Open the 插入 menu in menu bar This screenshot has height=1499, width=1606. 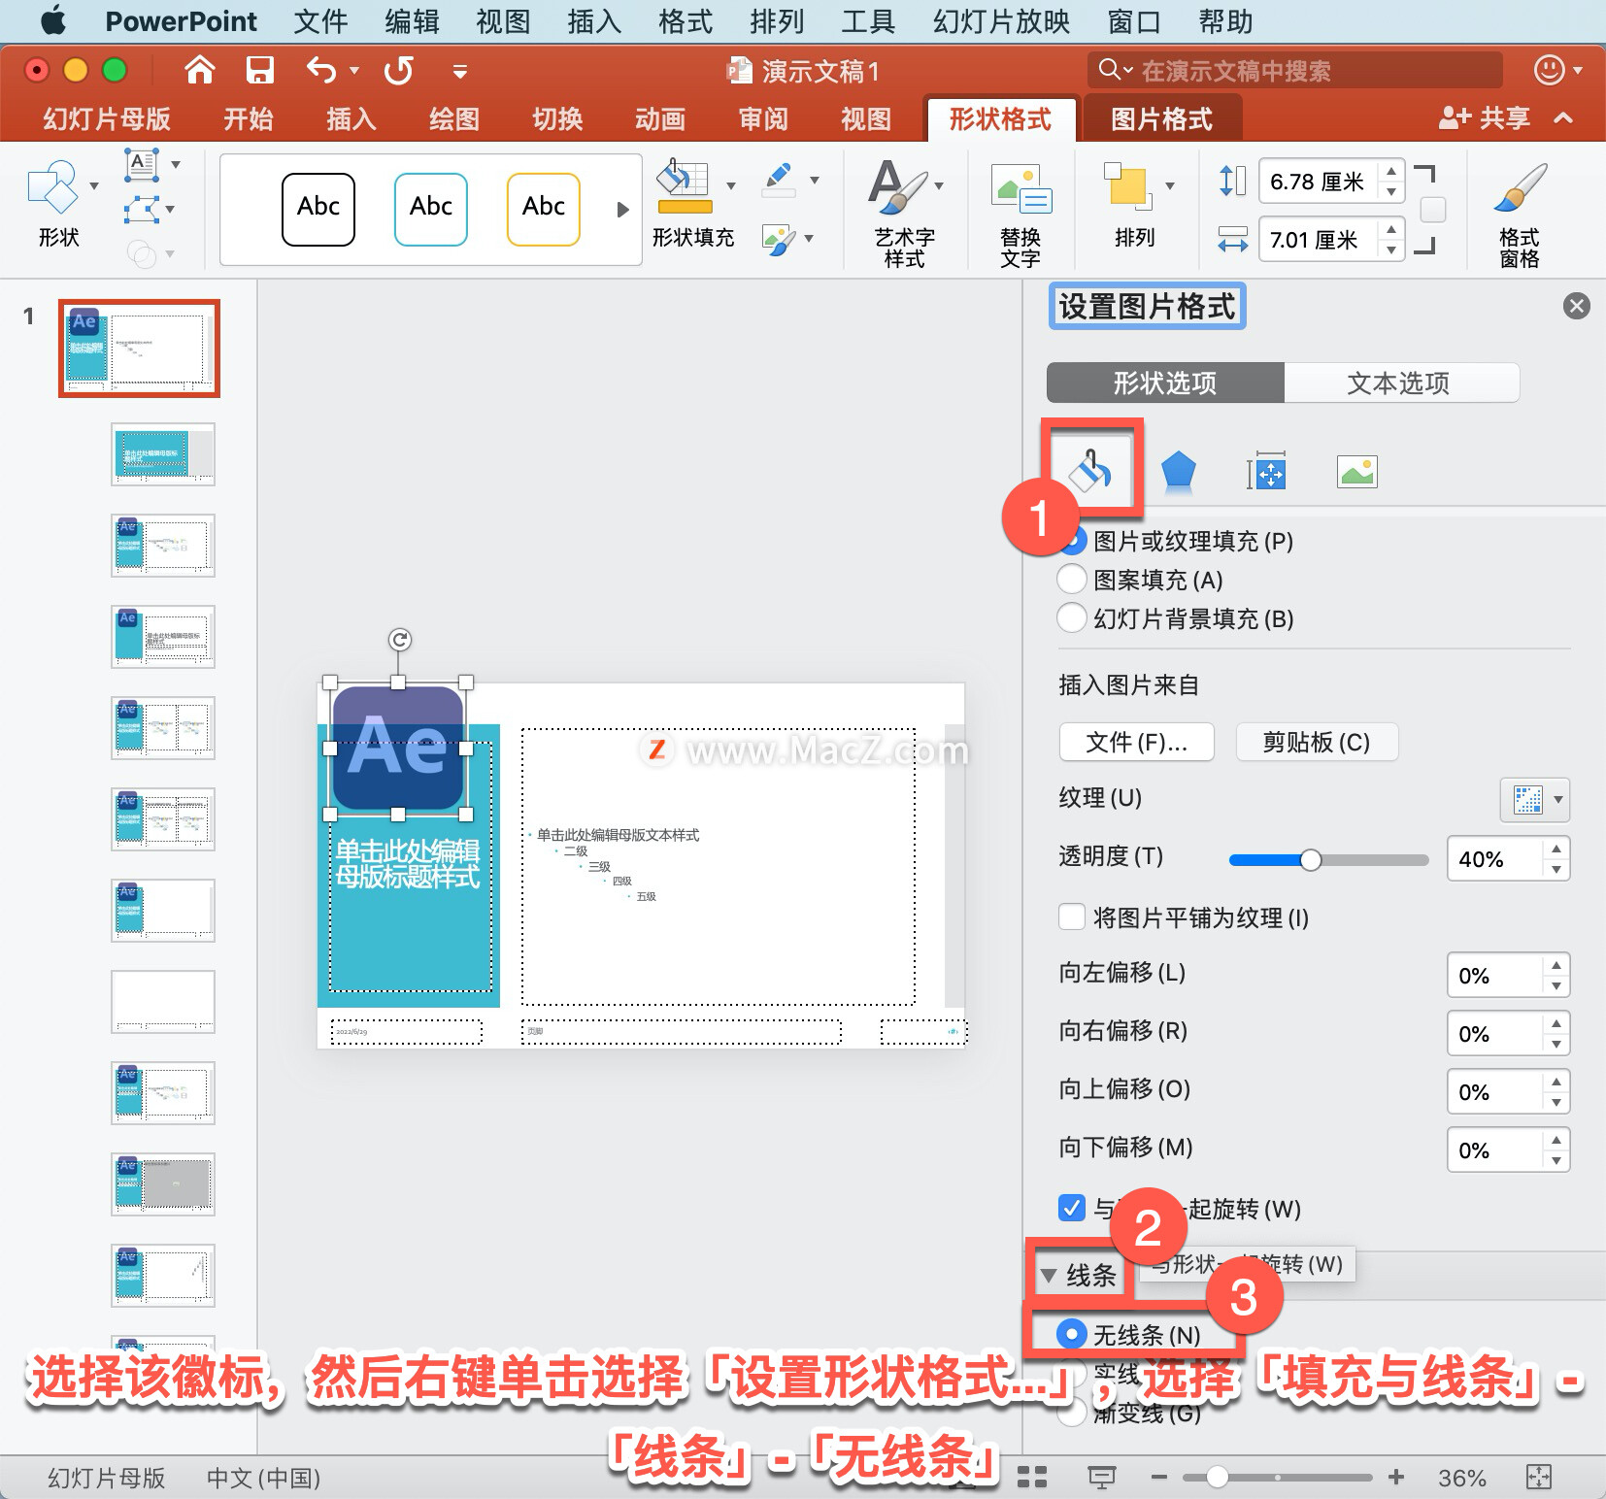coord(594,21)
